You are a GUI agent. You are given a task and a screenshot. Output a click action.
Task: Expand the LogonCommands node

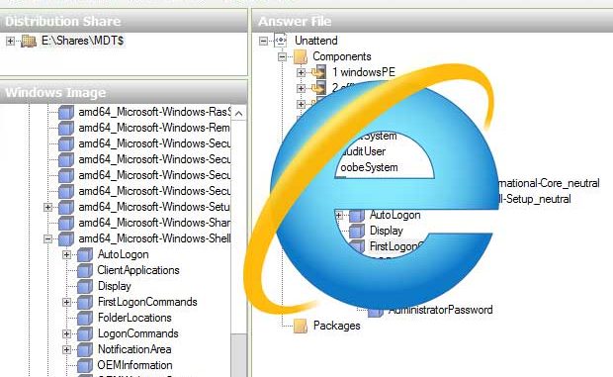click(x=66, y=333)
